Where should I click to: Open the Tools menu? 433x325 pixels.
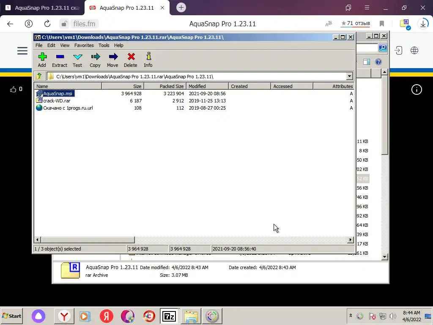tap(104, 45)
